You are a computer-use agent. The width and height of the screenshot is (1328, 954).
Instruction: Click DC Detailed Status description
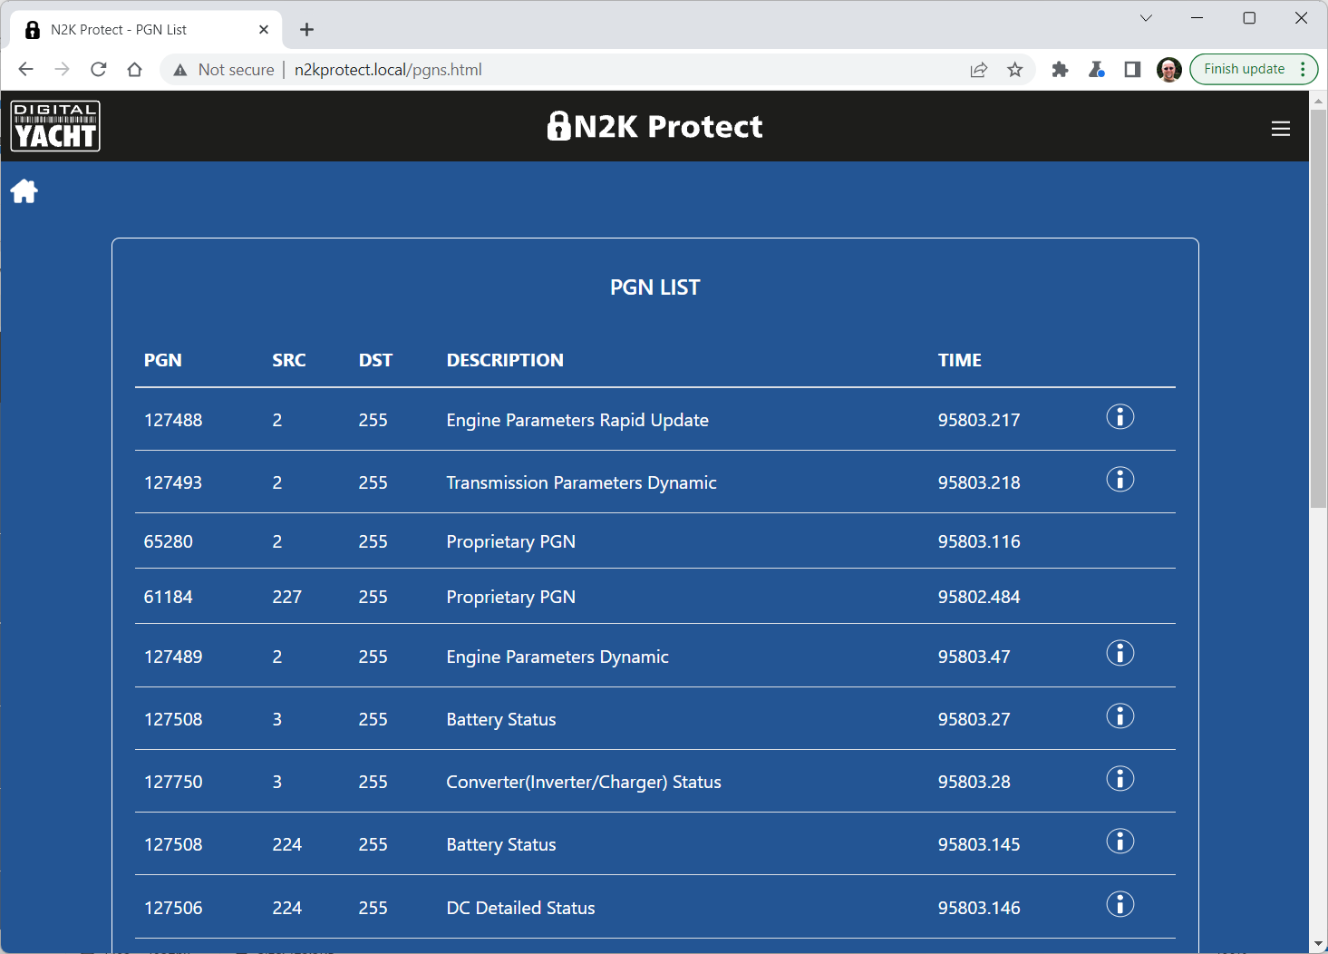tap(521, 908)
